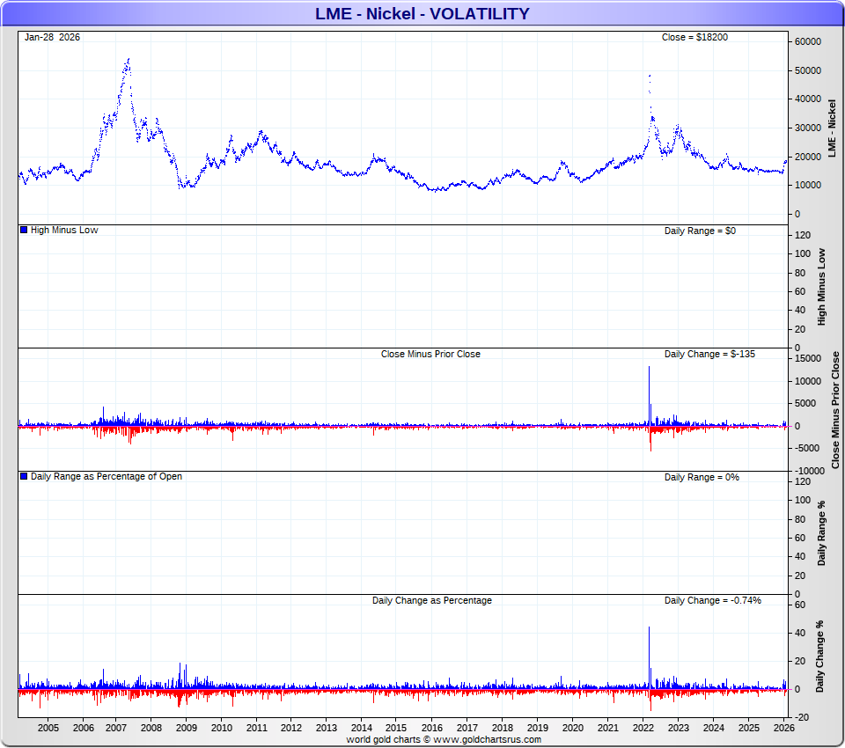Click the 'Close = $18200' readout
The width and height of the screenshot is (845, 748).
pyautogui.click(x=694, y=37)
